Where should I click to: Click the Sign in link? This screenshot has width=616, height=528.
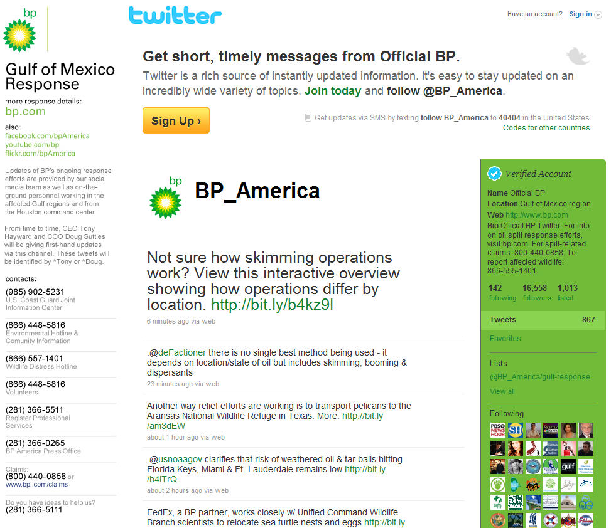pyautogui.click(x=580, y=14)
